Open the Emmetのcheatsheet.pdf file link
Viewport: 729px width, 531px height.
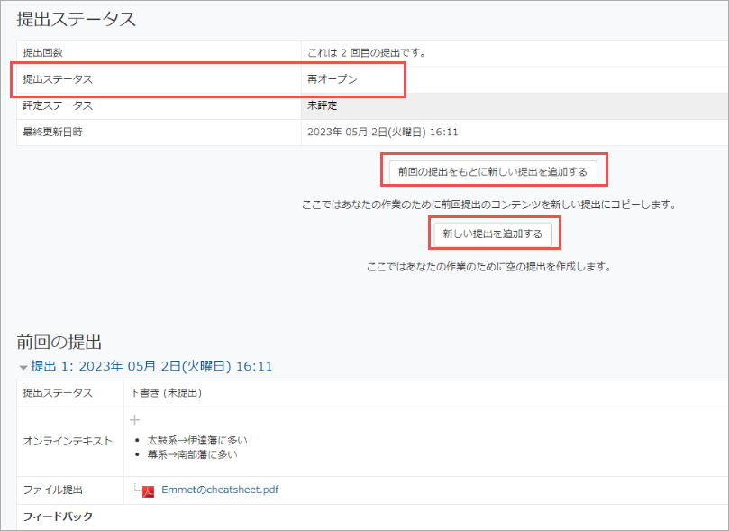point(220,490)
